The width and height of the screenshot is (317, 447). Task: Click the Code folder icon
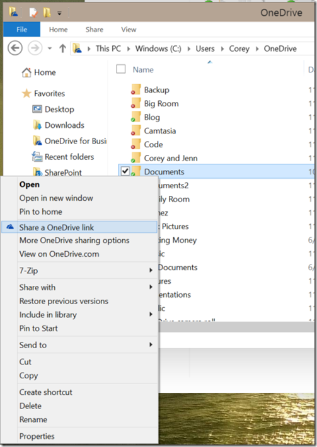[x=136, y=144]
